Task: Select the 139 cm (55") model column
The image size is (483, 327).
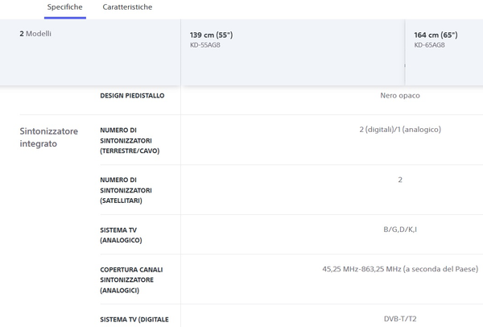Action: coord(211,35)
